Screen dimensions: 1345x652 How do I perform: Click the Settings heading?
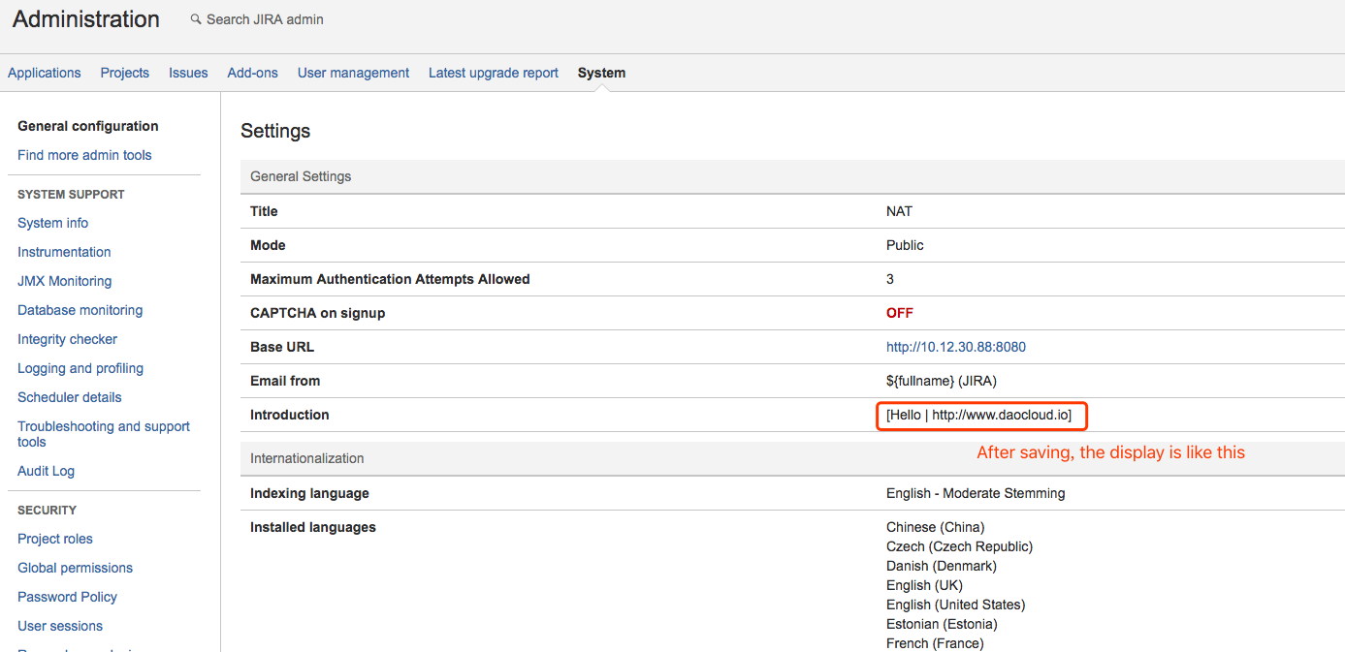pos(275,131)
